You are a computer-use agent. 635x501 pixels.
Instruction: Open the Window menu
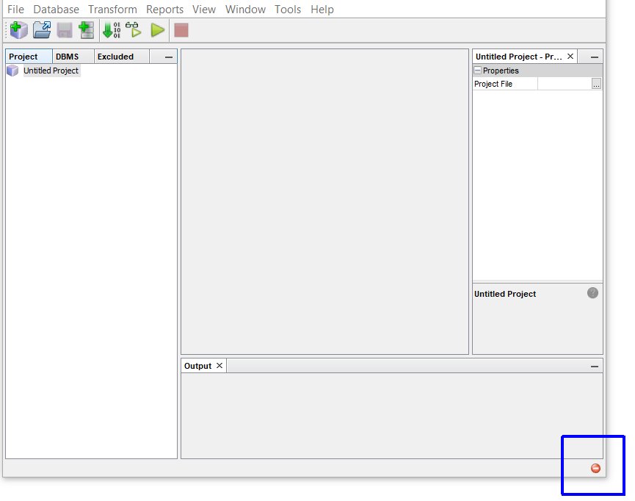(x=245, y=10)
